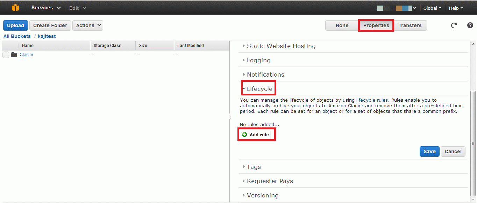Open the lifecycle rules link
Screen dimensions: 477x203
coord(372,100)
